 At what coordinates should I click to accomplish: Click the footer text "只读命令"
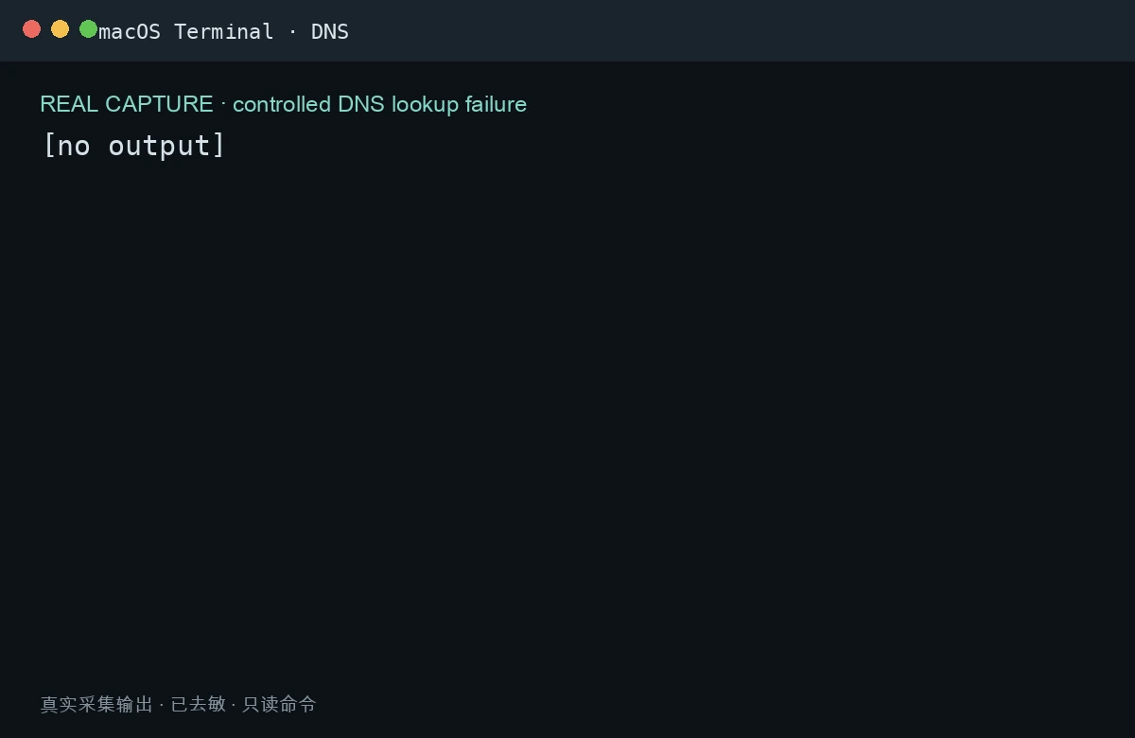click(x=280, y=704)
